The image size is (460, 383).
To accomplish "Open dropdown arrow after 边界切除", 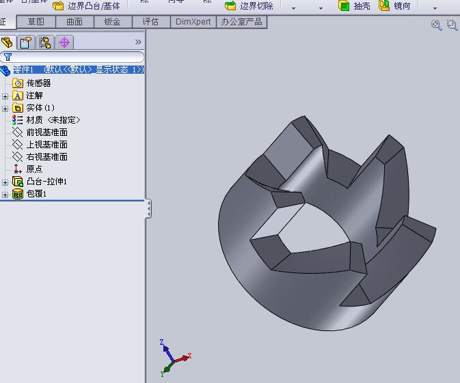I will point(293,8).
